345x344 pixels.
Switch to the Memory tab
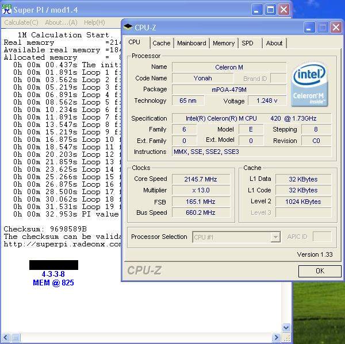point(224,43)
